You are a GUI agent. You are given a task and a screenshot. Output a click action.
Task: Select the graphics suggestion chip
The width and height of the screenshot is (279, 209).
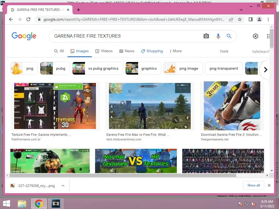[x=143, y=68]
